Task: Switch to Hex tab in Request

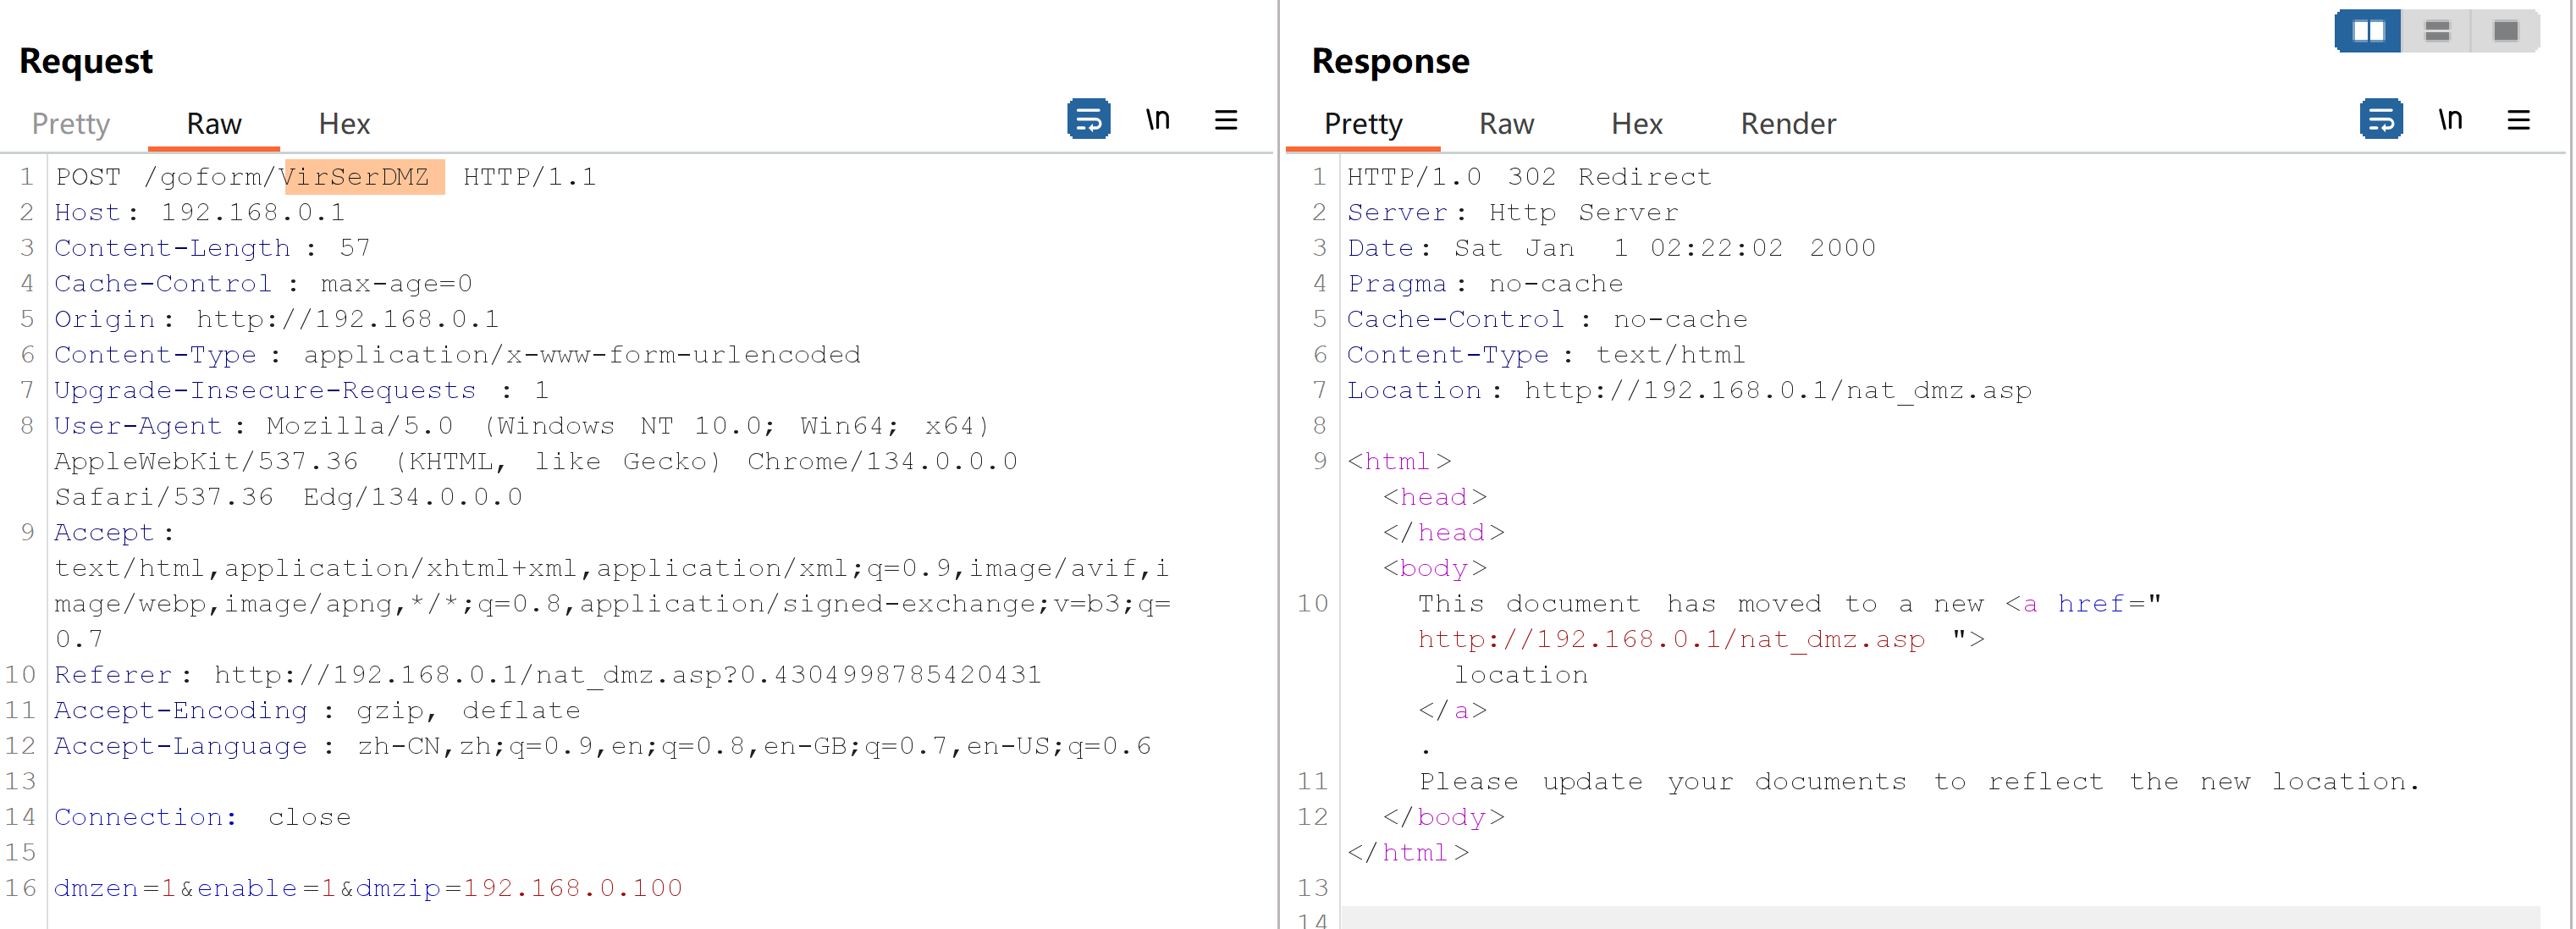Action: [344, 124]
